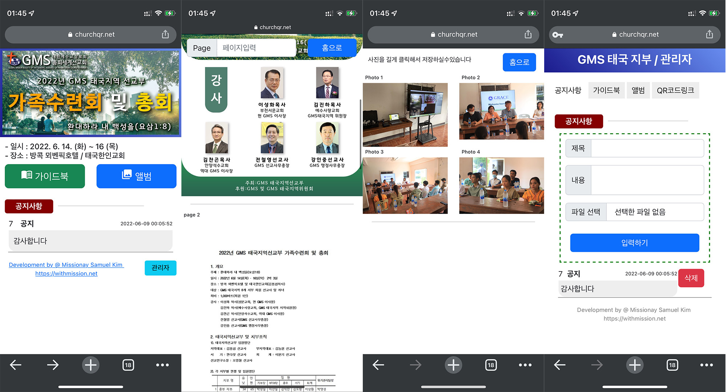Tap the 관리자 admin button
Screen dimensions: 727x392
160,268
